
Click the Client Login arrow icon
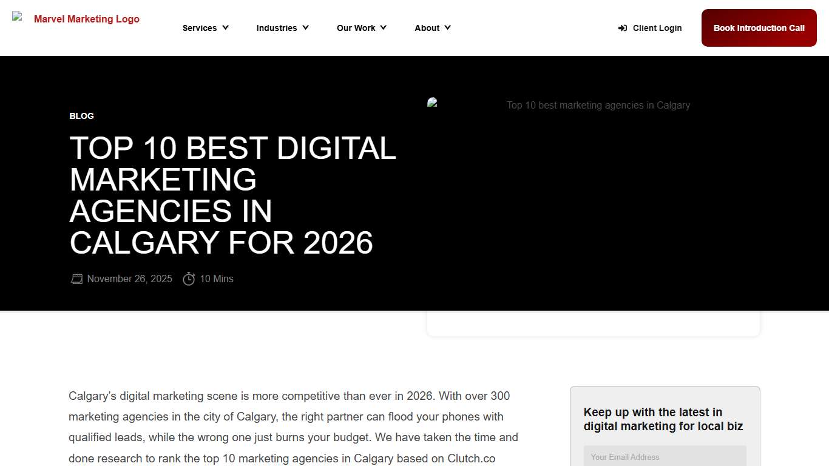click(621, 28)
